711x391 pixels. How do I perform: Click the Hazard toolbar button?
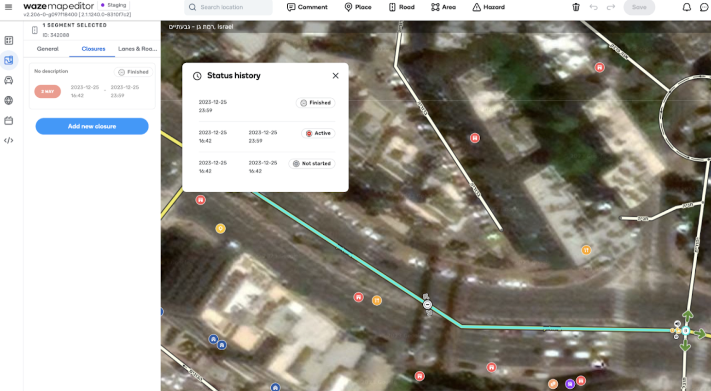point(489,7)
